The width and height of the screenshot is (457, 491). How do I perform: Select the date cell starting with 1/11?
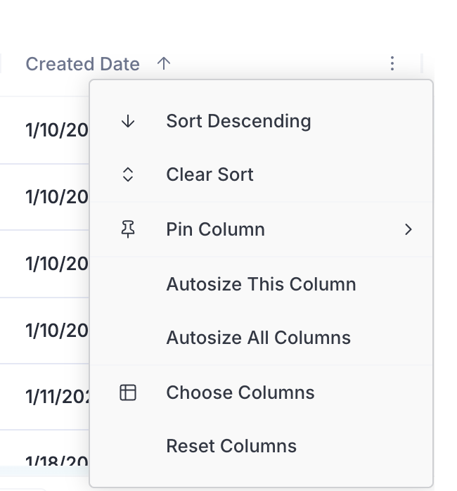pos(58,397)
